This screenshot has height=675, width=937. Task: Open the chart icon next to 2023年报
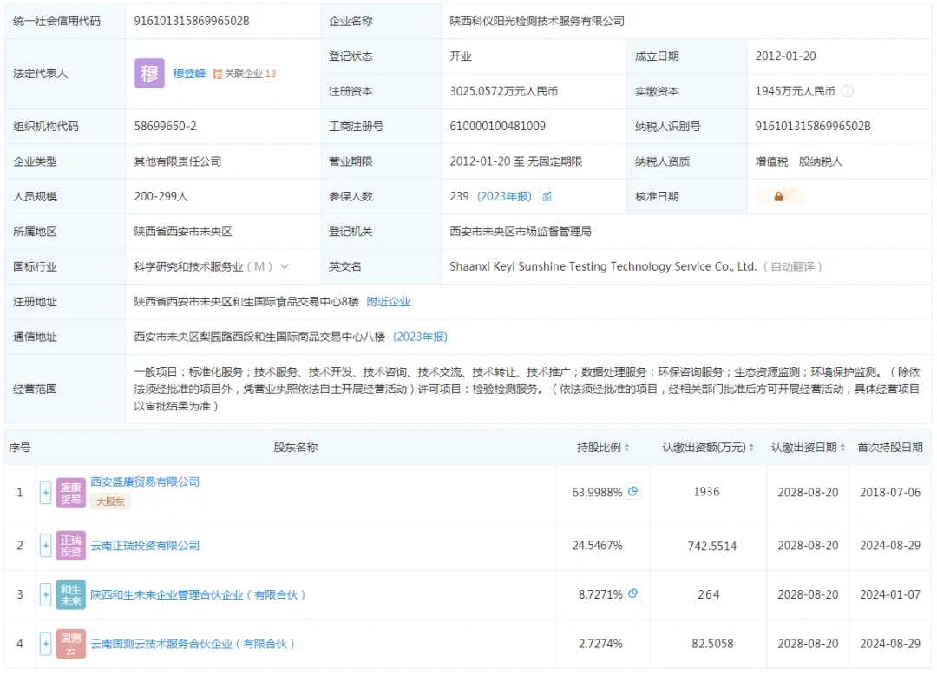tap(547, 197)
